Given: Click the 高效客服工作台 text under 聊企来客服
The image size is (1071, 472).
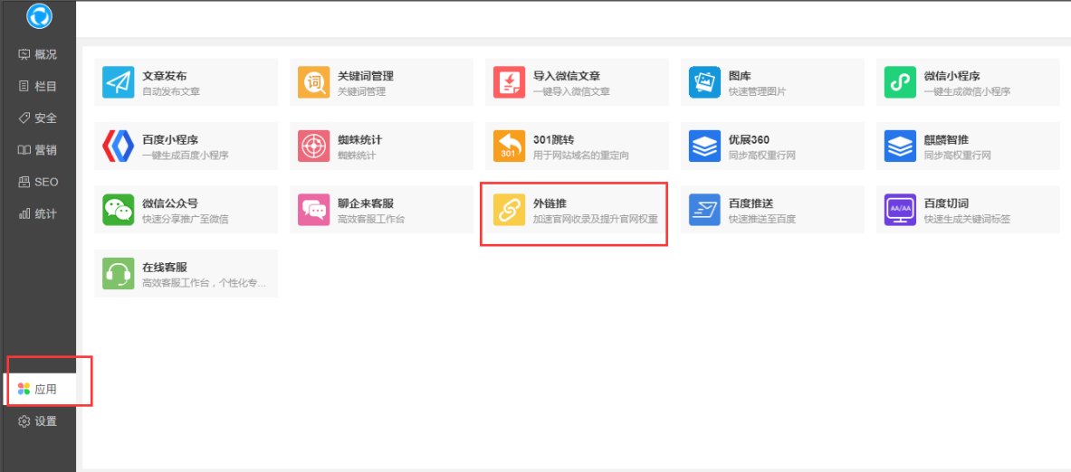Looking at the screenshot, I should point(371,220).
